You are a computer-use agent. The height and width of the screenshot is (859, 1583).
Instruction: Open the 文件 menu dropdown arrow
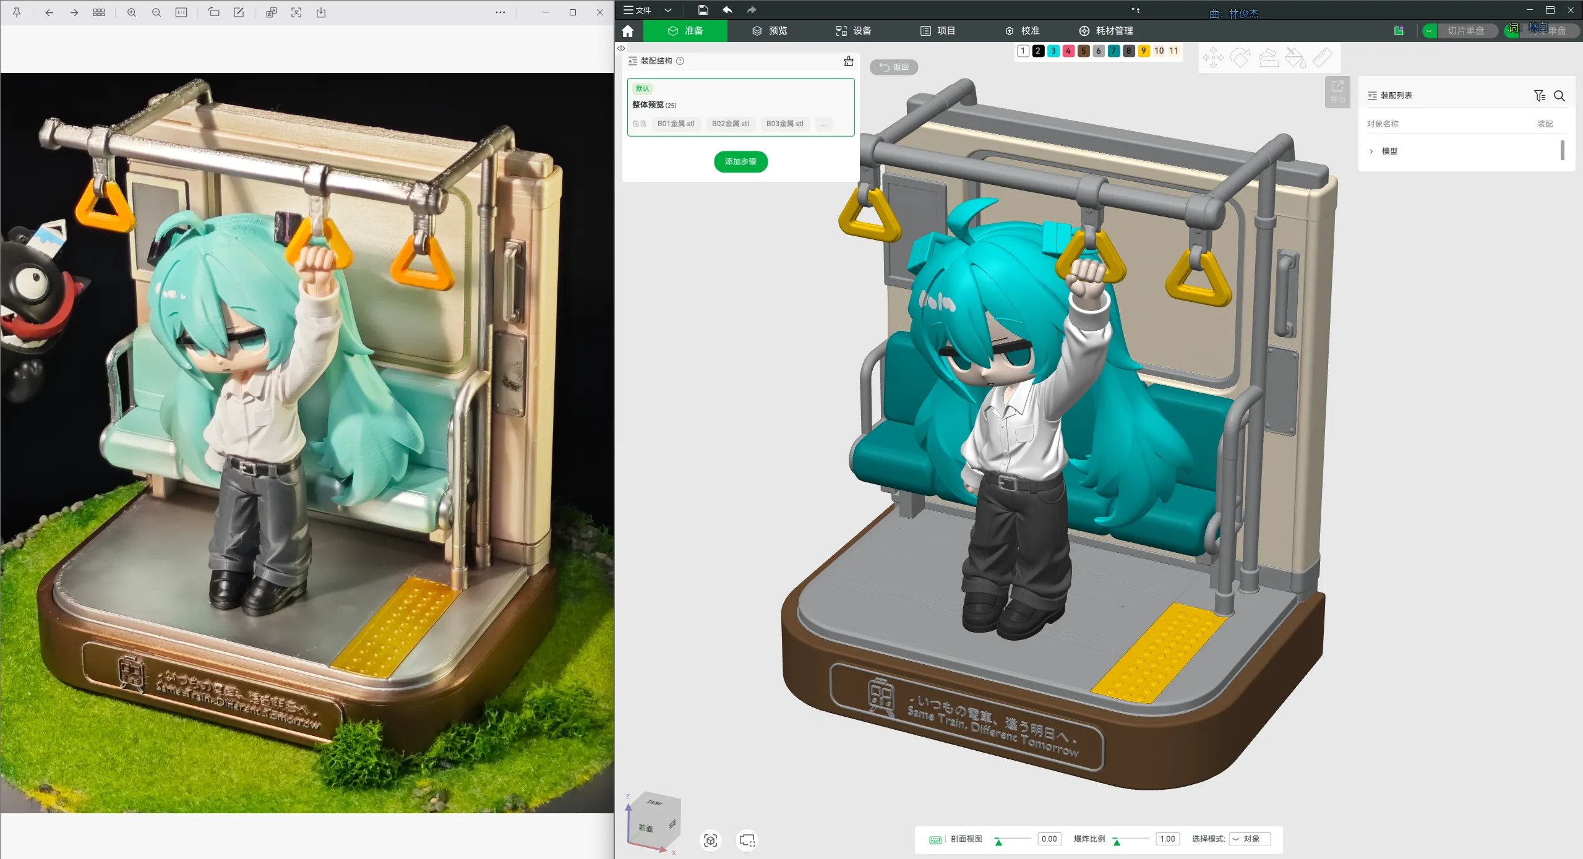[668, 10]
